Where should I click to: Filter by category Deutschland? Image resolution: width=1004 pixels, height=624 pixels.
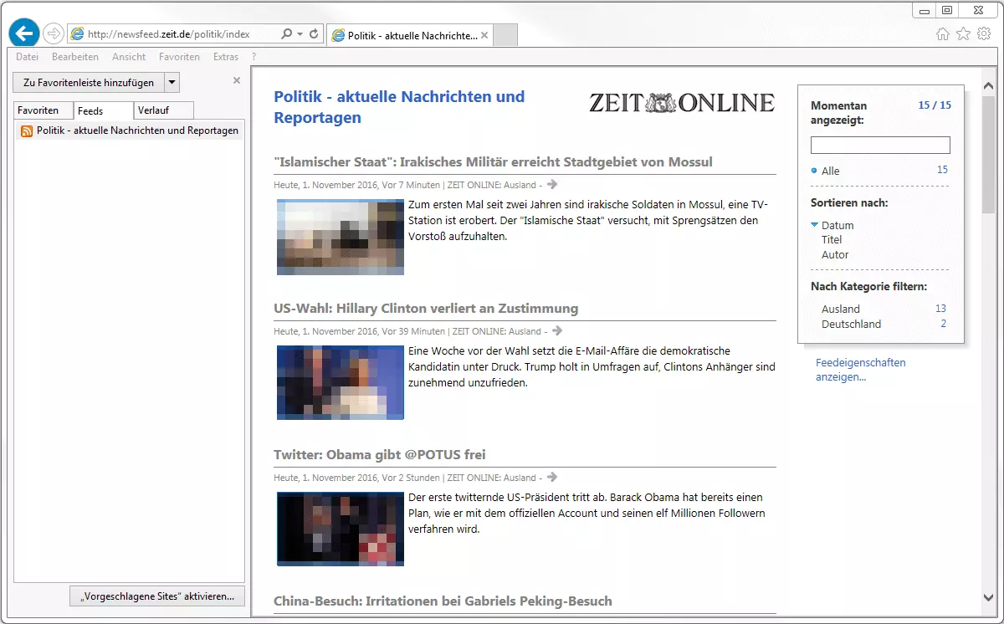point(851,324)
